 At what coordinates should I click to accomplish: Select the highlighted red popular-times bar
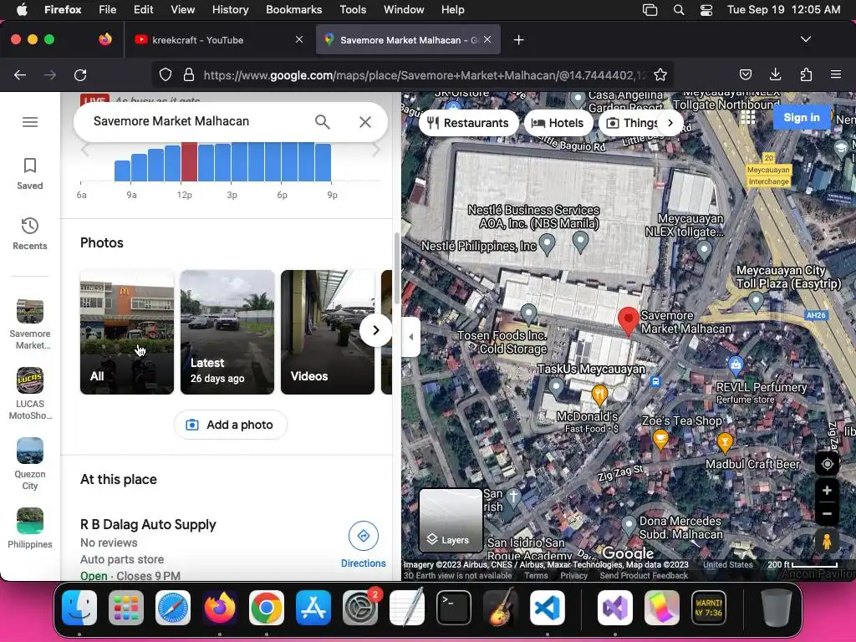pos(190,161)
